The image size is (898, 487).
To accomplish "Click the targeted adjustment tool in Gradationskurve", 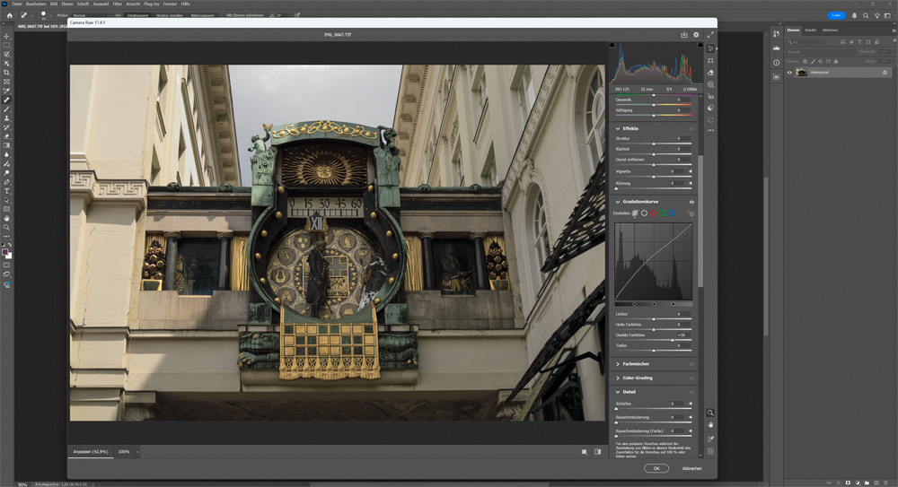I will click(691, 213).
